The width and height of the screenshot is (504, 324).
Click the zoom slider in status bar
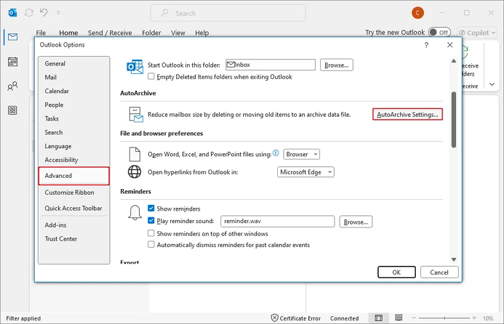(444, 318)
